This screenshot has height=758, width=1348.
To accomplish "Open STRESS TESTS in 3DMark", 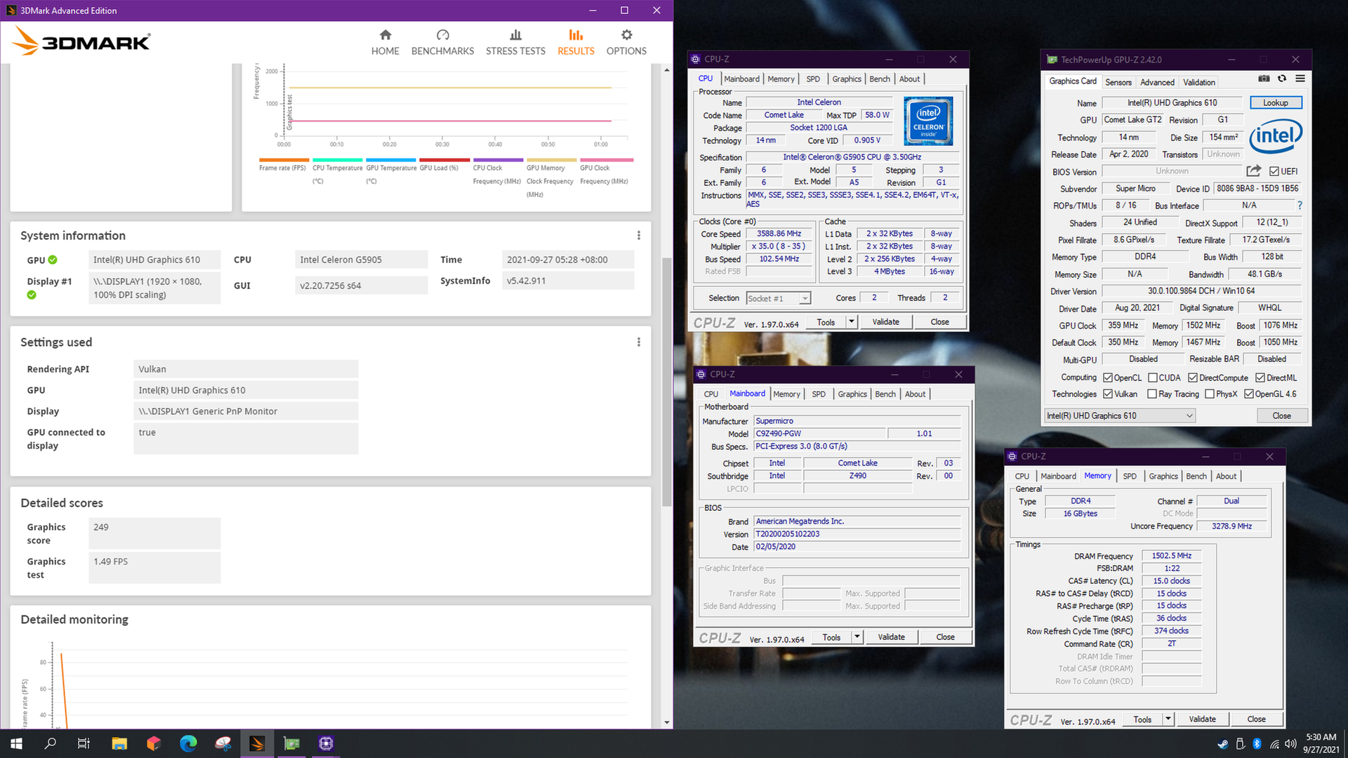I will [515, 43].
